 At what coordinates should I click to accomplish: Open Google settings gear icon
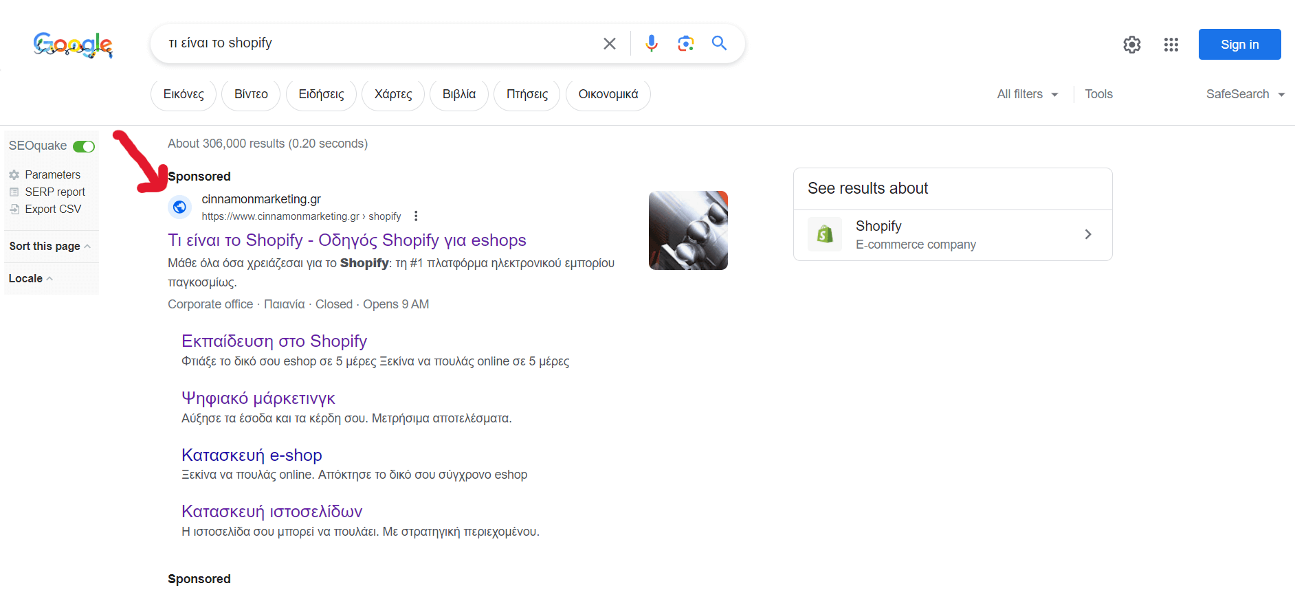pos(1131,45)
